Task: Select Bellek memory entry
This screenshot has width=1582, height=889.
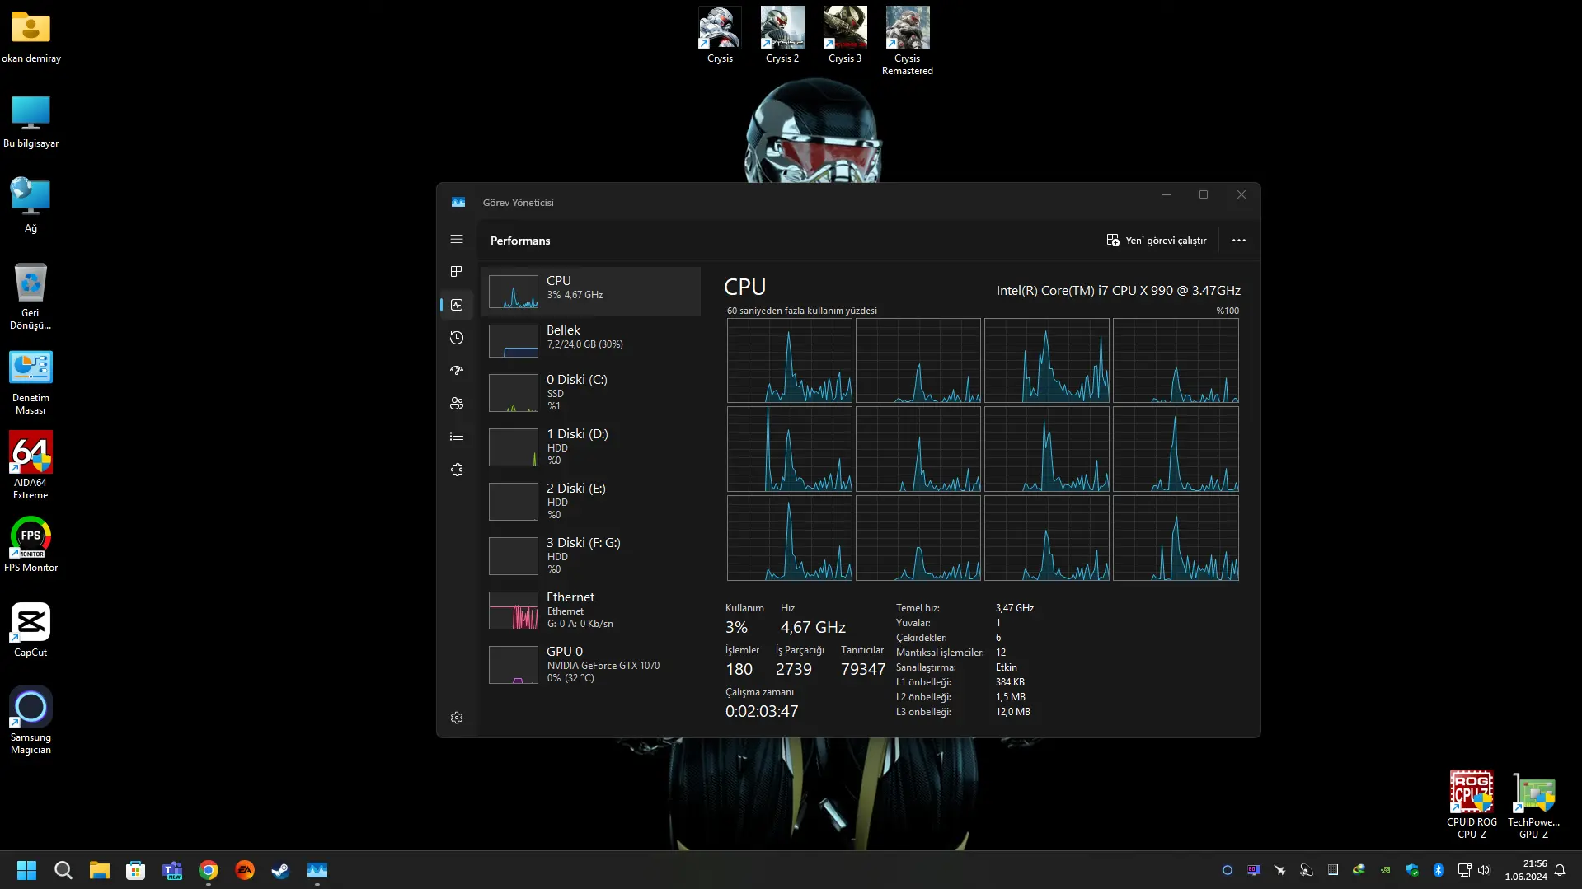Action: (x=590, y=340)
